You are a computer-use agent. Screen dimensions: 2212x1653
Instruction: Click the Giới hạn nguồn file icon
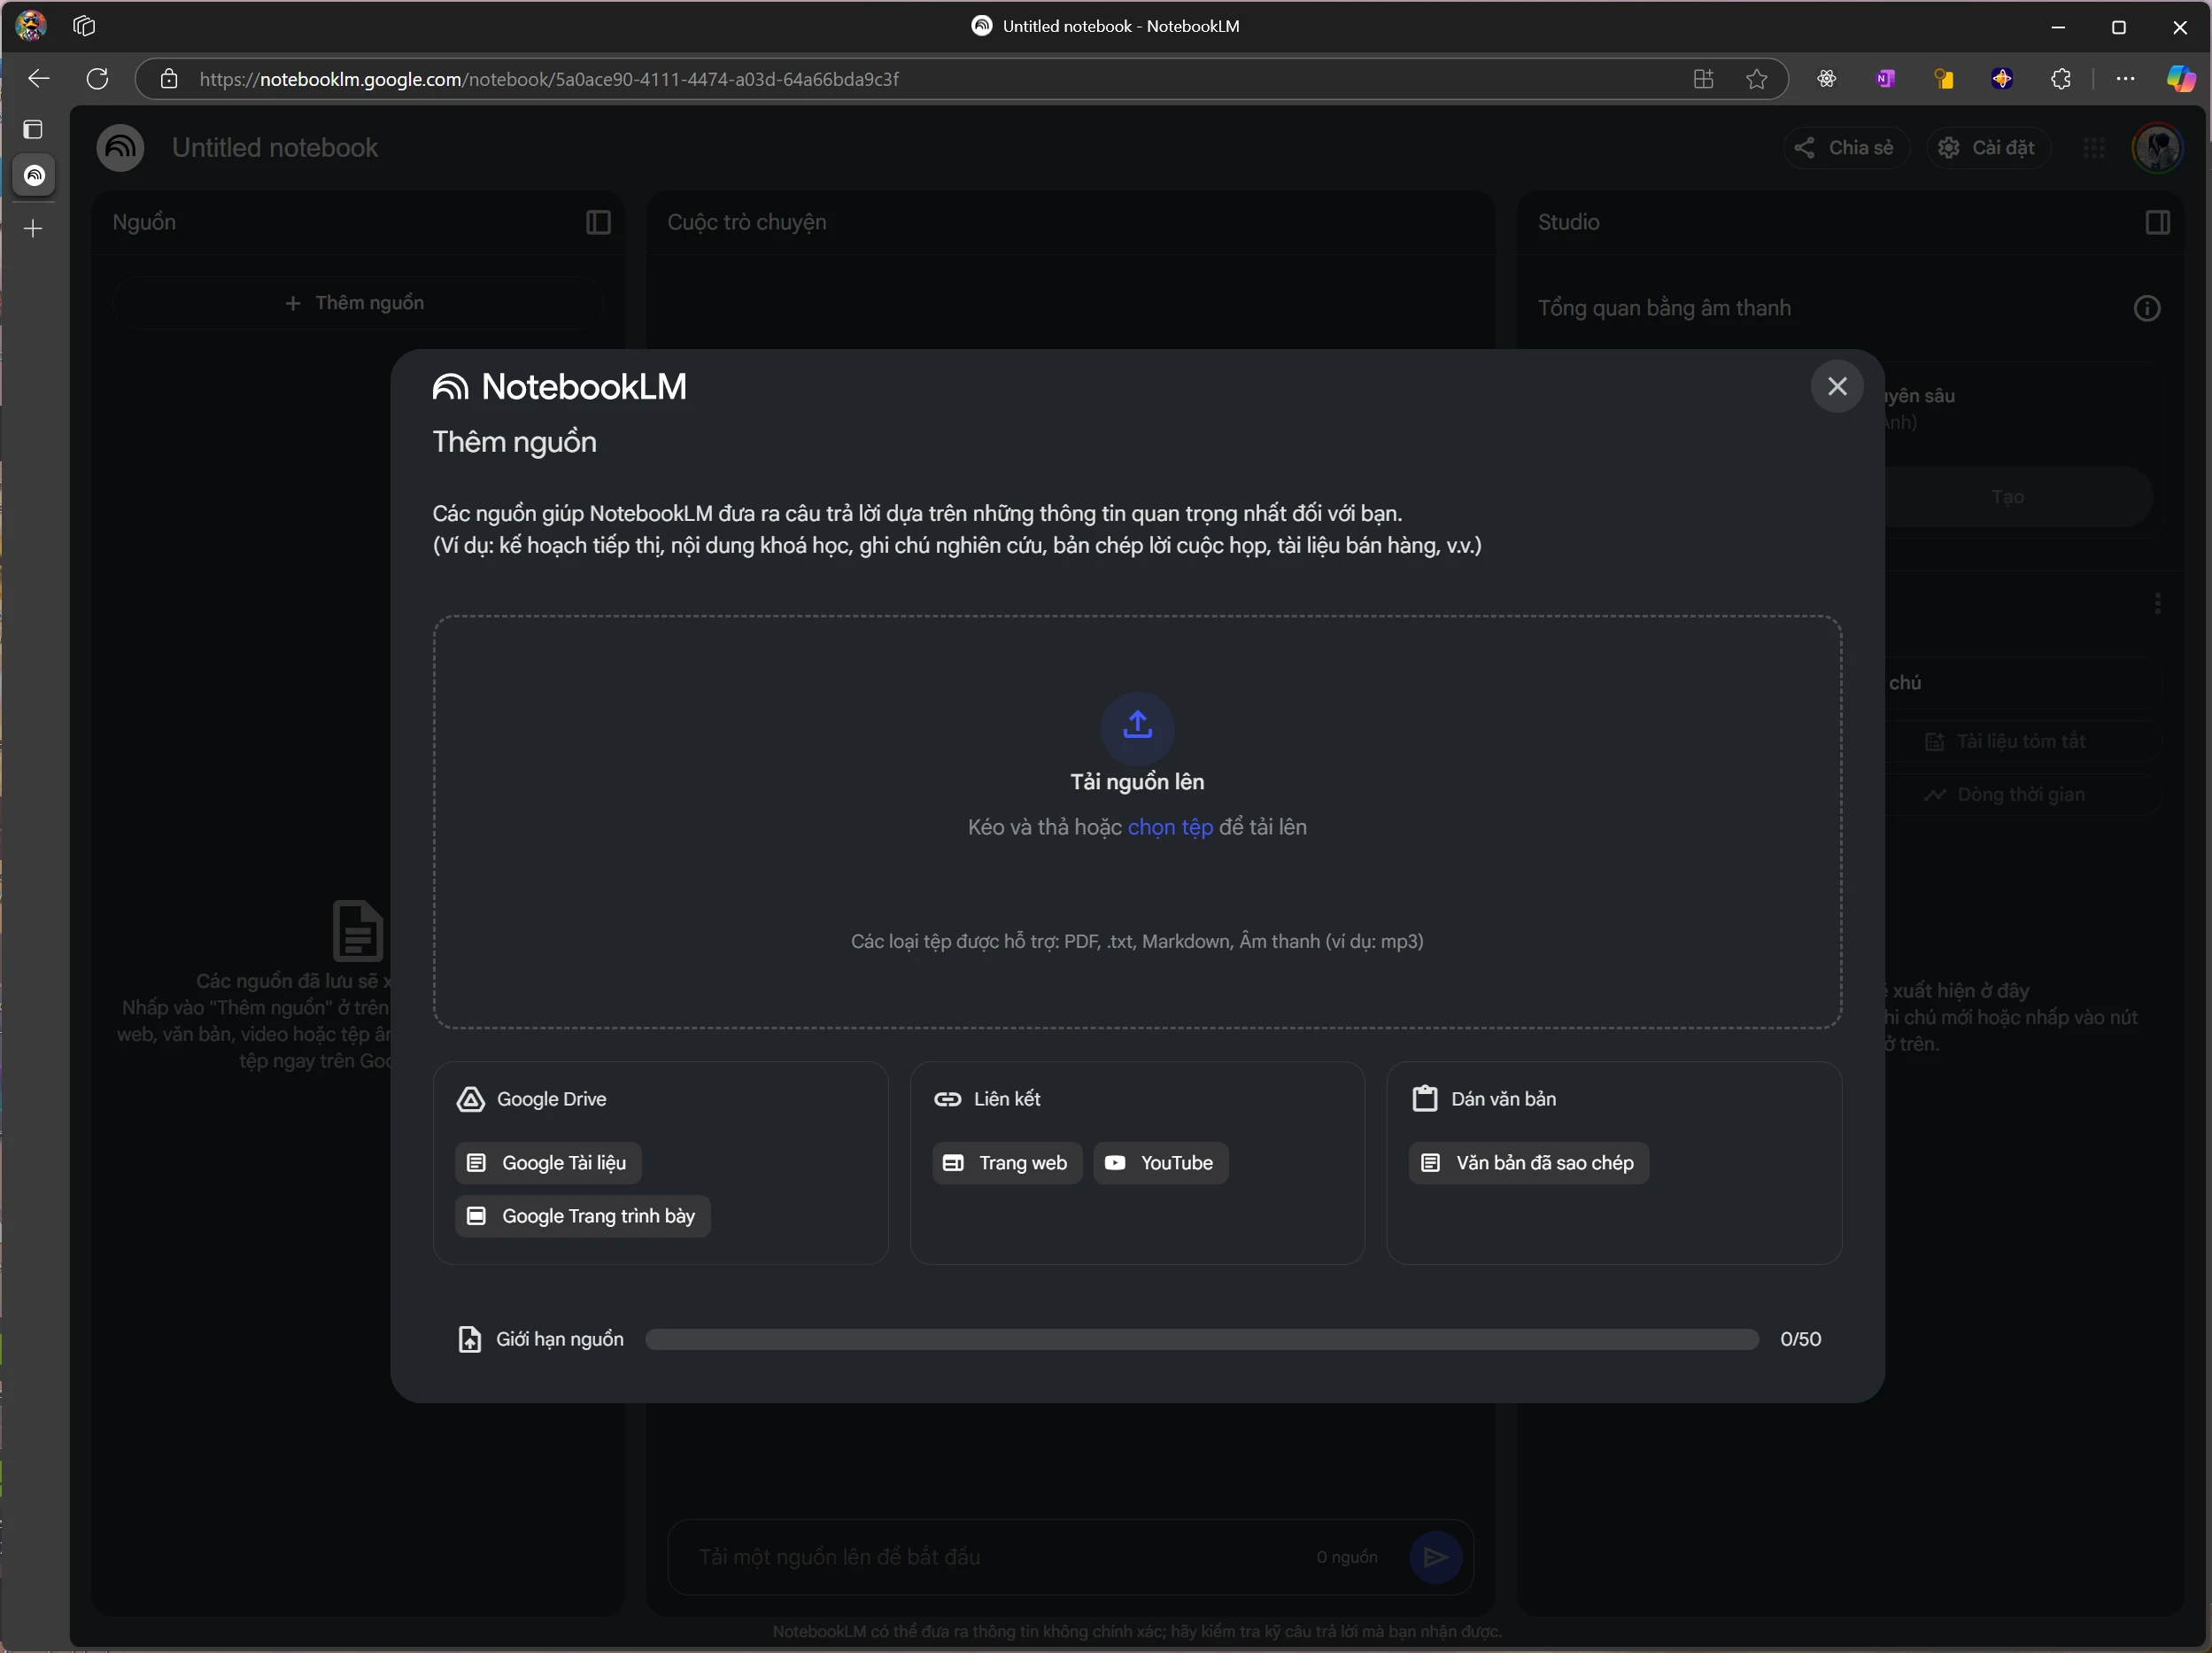click(469, 1339)
